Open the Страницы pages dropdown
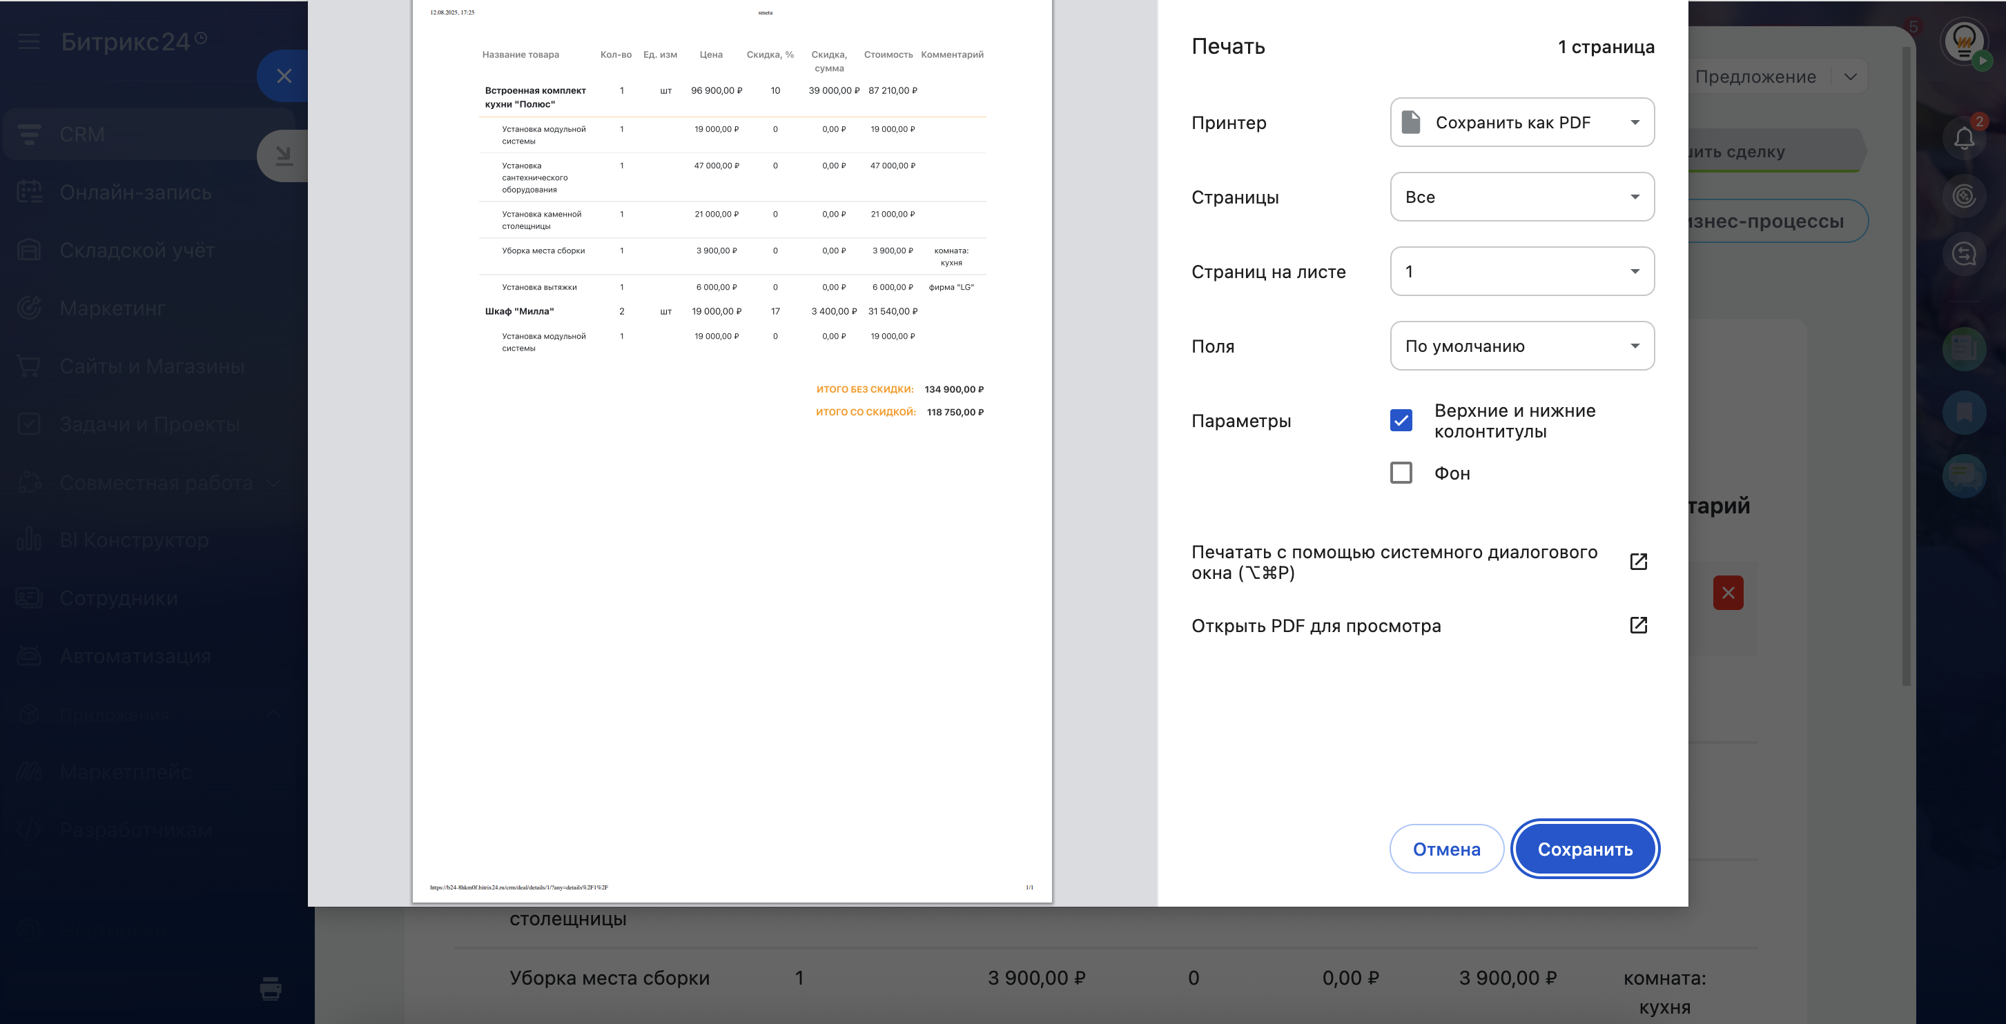The width and height of the screenshot is (2006, 1024). pyautogui.click(x=1521, y=197)
